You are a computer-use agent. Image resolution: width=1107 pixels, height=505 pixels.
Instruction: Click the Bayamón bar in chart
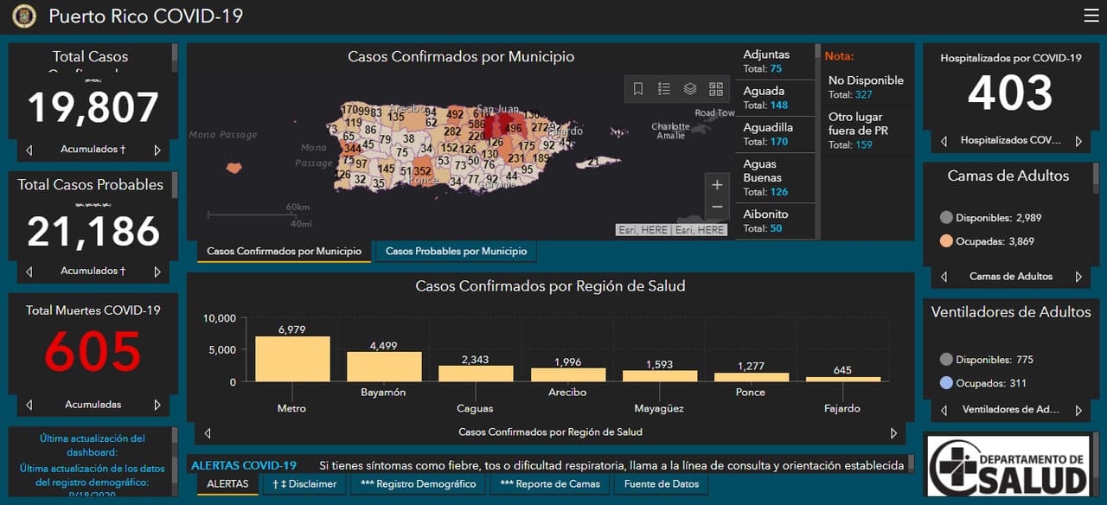pos(384,367)
